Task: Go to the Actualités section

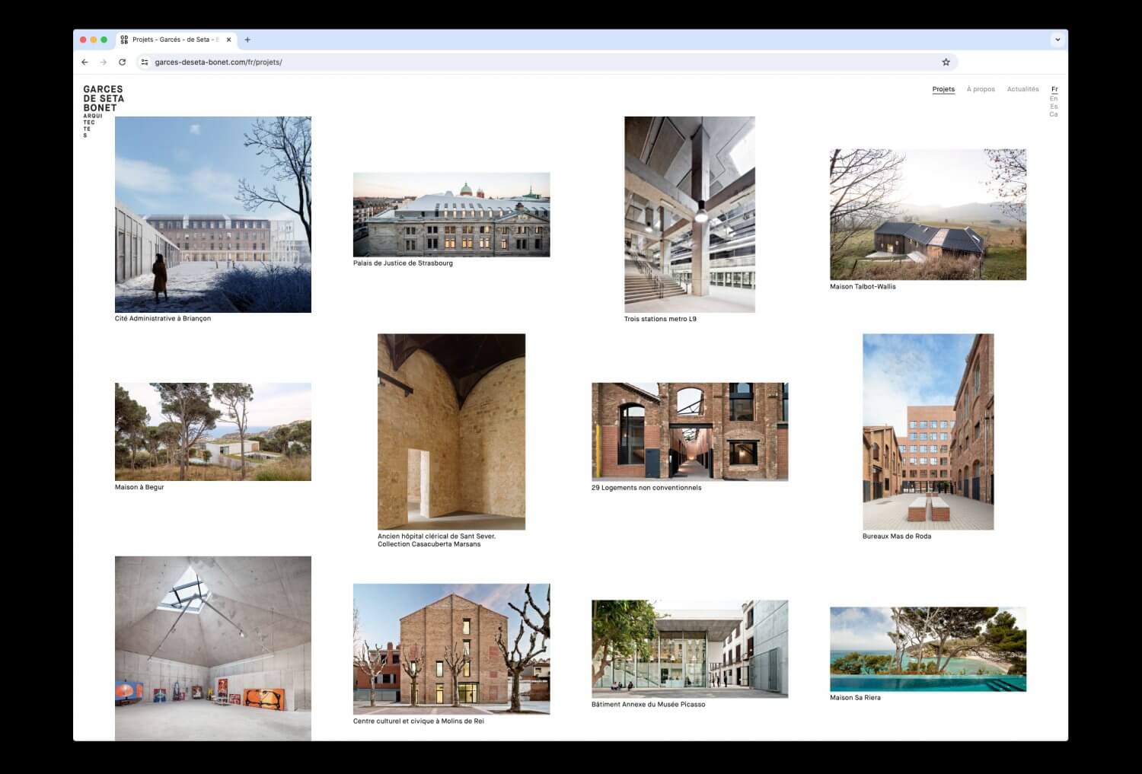Action: [1022, 89]
